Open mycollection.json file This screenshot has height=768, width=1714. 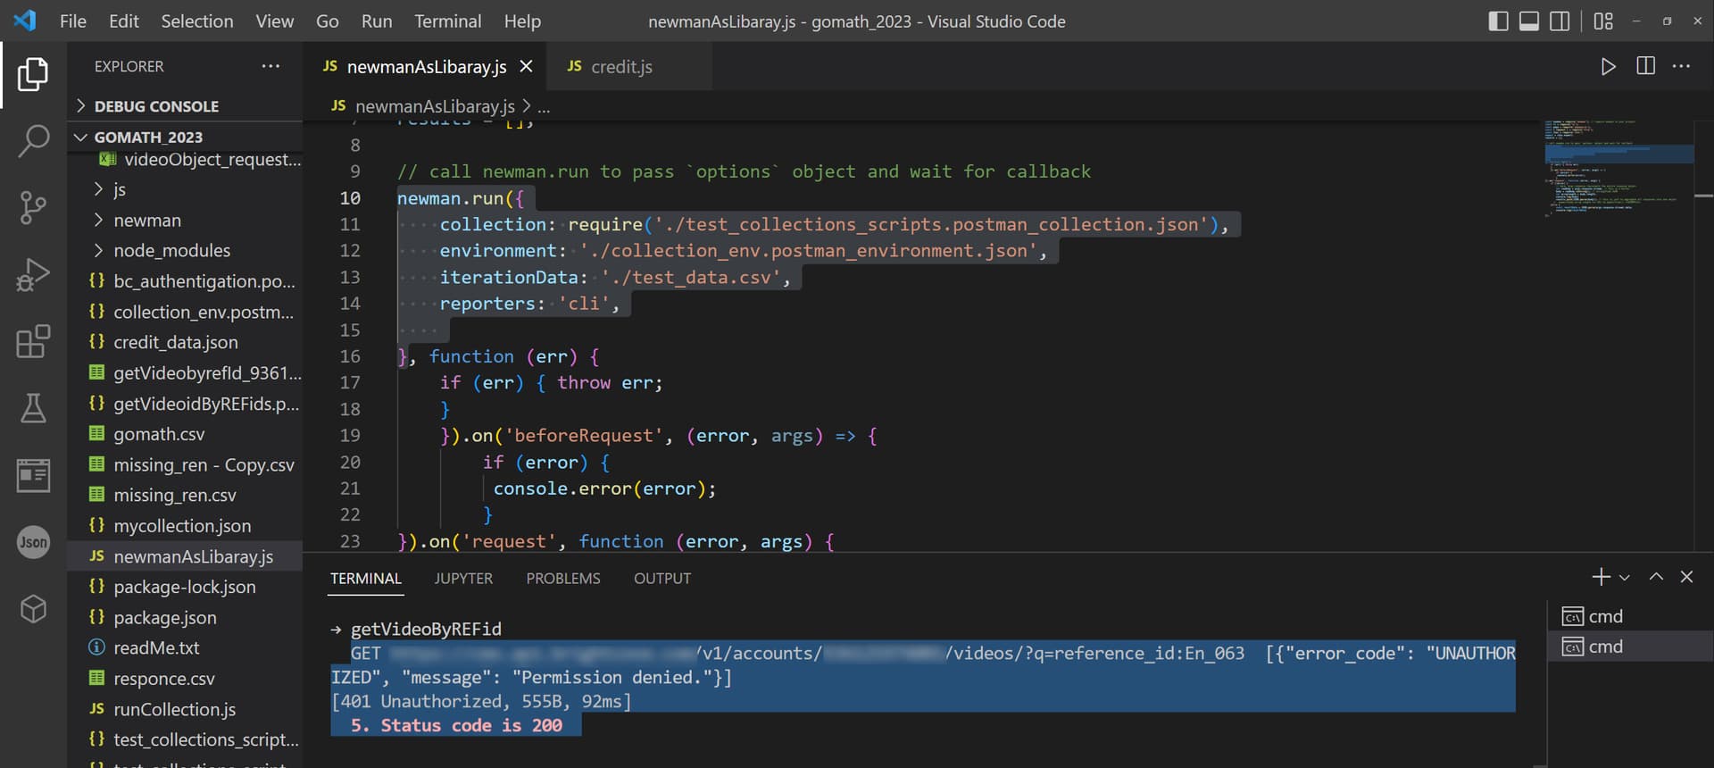pos(185,525)
